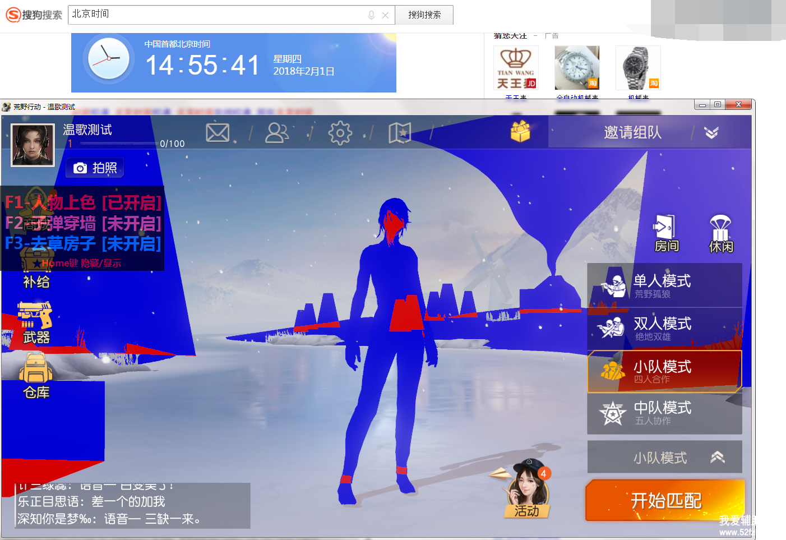Screen dimensions: 786x540
Task: Clear the search box with X icon
Action: 385,15
